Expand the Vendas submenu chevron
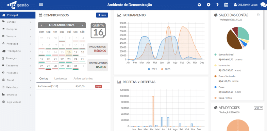This screenshot has height=131, width=267. [30, 22]
